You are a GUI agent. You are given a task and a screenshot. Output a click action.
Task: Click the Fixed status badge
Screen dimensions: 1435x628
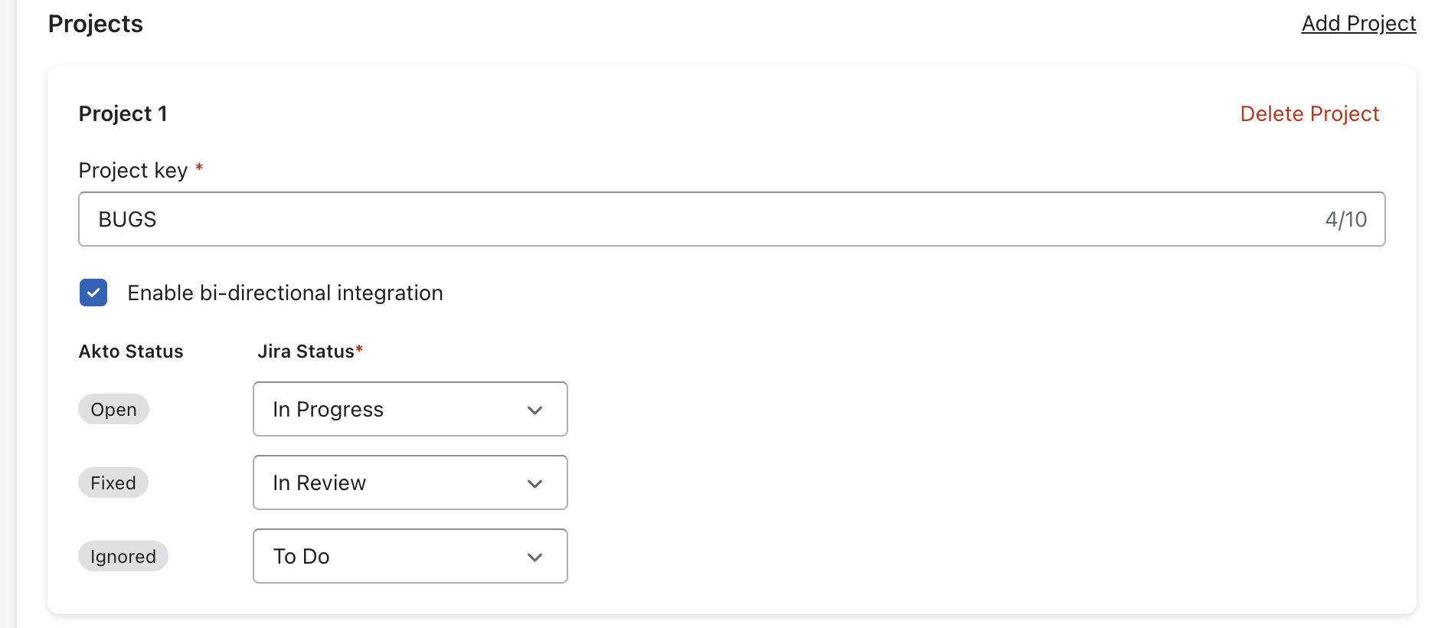(x=113, y=483)
